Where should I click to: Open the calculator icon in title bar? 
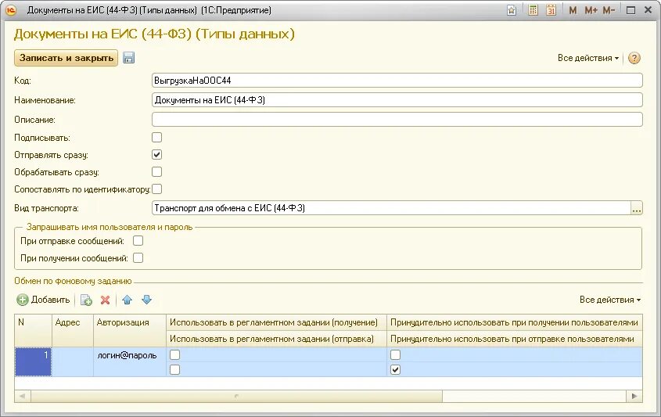coord(533,10)
